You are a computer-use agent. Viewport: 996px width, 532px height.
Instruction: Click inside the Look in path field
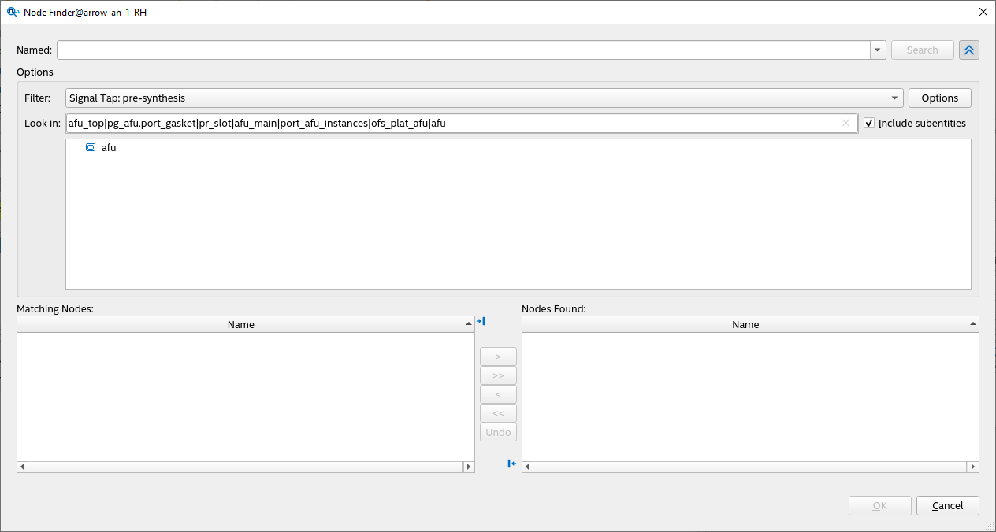(394, 123)
